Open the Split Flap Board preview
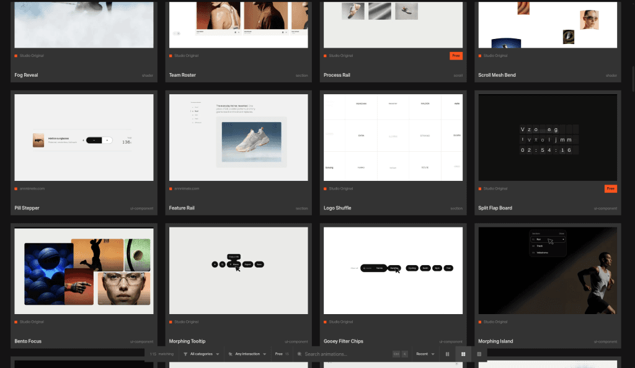This screenshot has height=368, width=635. point(548,138)
